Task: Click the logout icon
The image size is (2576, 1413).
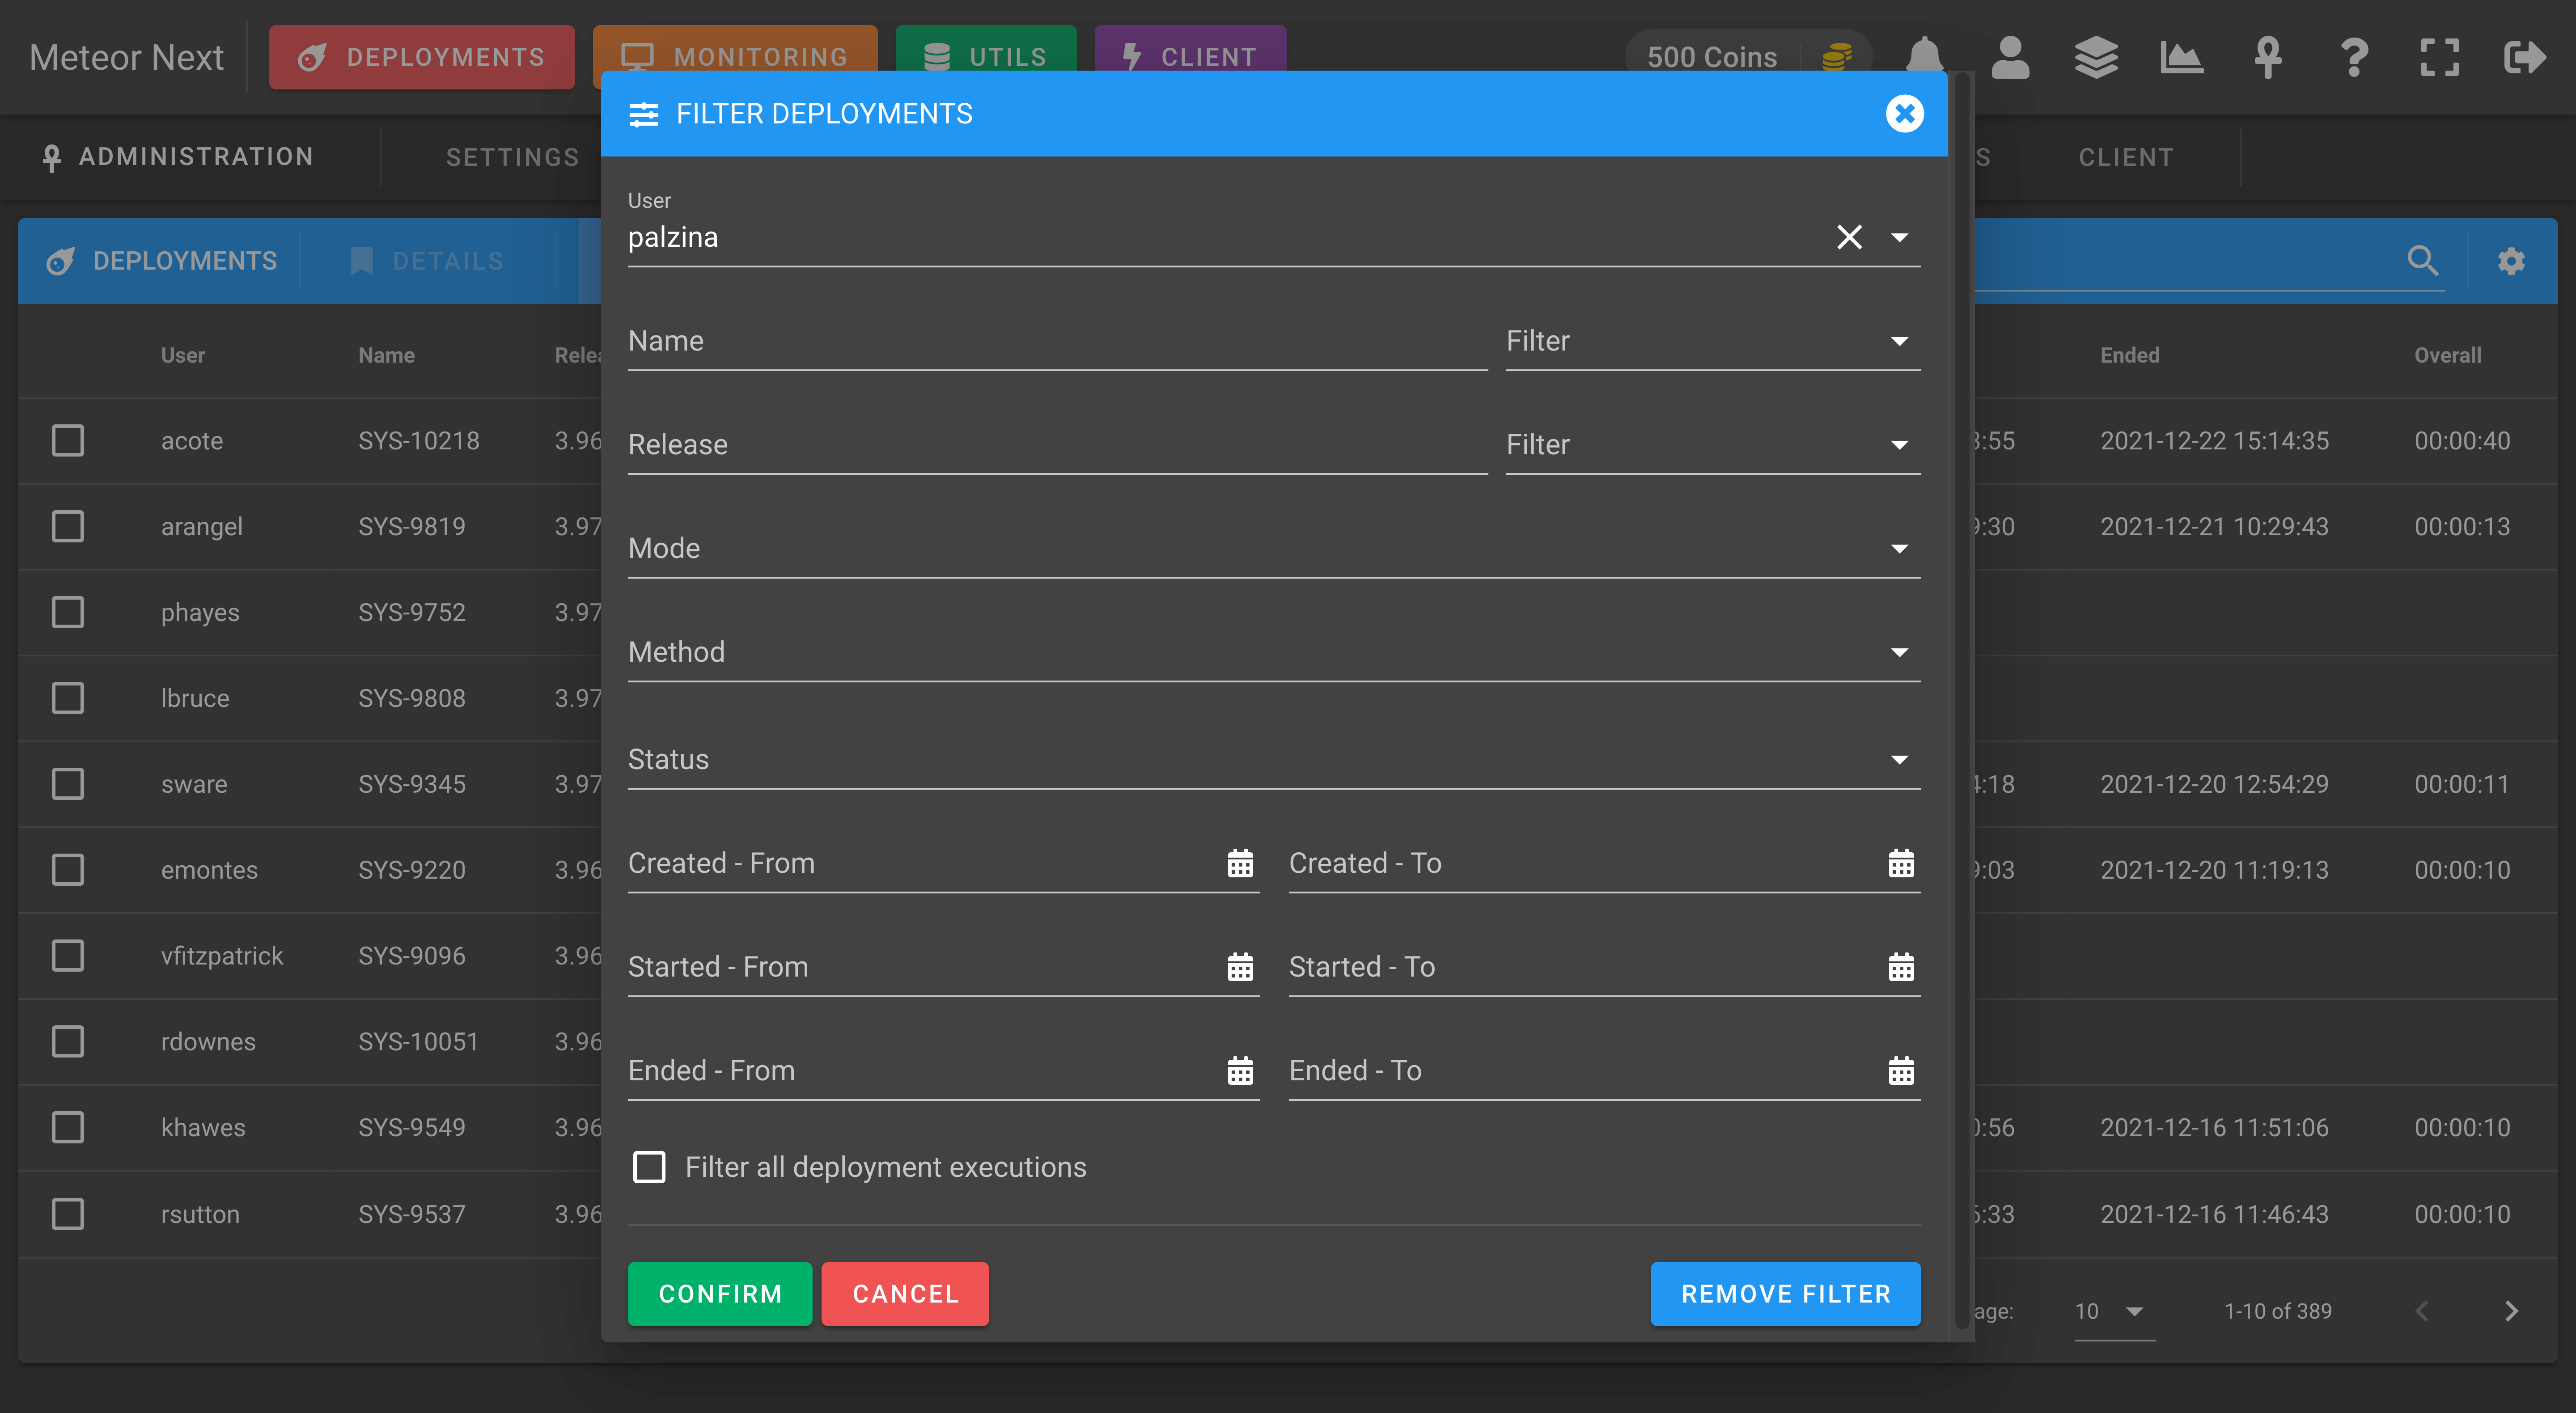Action: click(x=2525, y=57)
